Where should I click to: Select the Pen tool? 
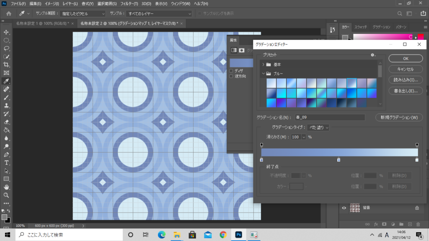click(x=6, y=155)
